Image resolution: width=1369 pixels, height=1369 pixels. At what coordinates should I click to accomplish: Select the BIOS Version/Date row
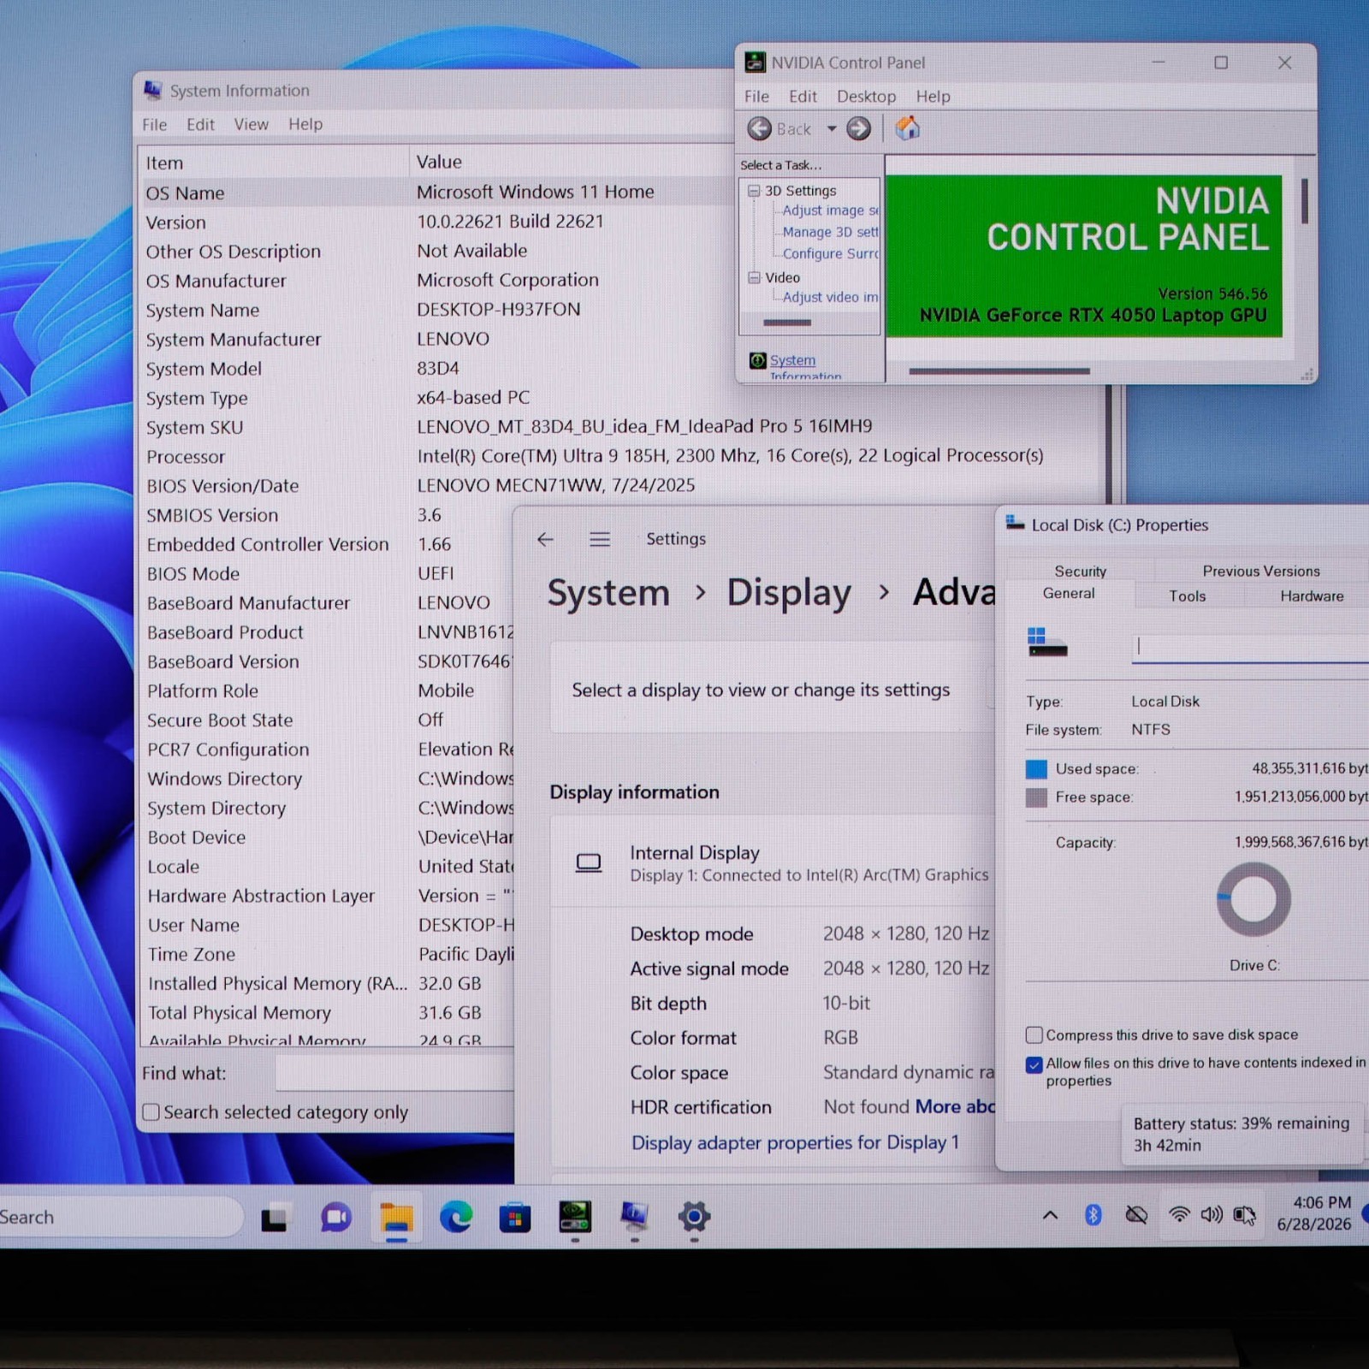(x=620, y=486)
